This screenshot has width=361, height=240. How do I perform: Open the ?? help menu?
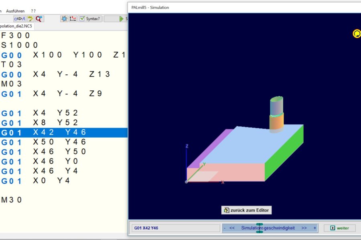(33, 11)
